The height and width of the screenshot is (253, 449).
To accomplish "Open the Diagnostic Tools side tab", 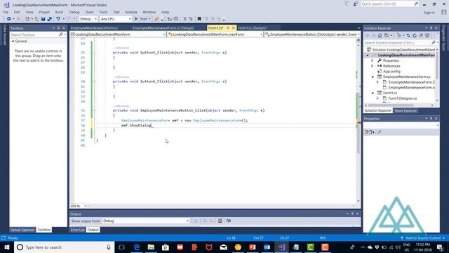I will [x=444, y=38].
